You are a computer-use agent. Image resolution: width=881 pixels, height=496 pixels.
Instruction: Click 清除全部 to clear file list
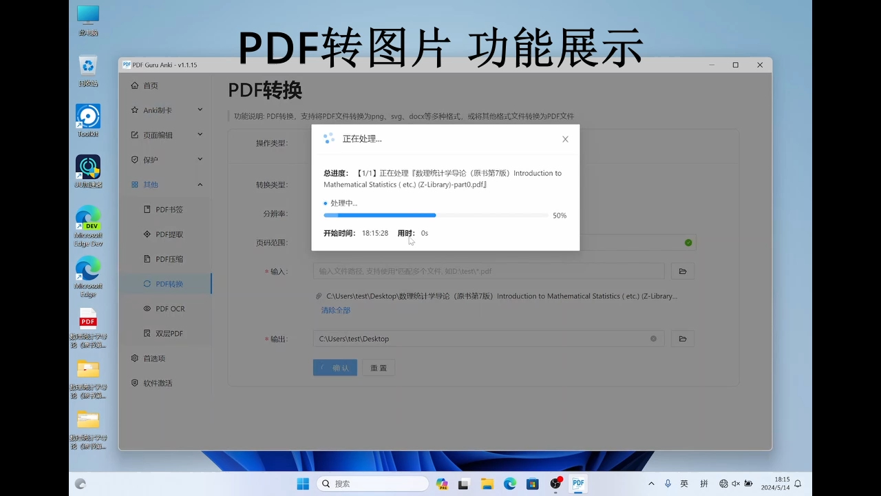point(336,311)
